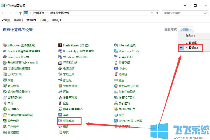Image resolution: width=210 pixels, height=140 pixels.
Task: Expand the 查看方式 小图标 dropdown
Action: click(x=187, y=30)
